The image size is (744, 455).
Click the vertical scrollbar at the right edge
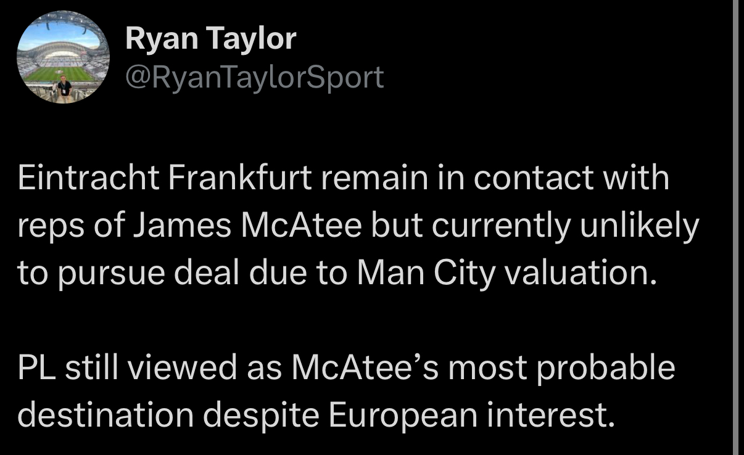[737, 227]
